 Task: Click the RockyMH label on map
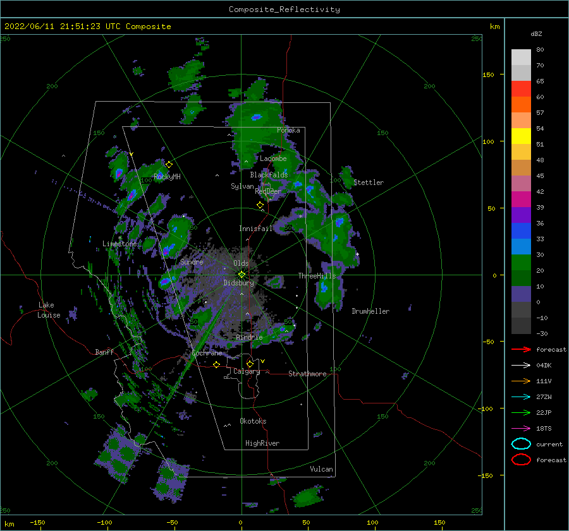167,177
